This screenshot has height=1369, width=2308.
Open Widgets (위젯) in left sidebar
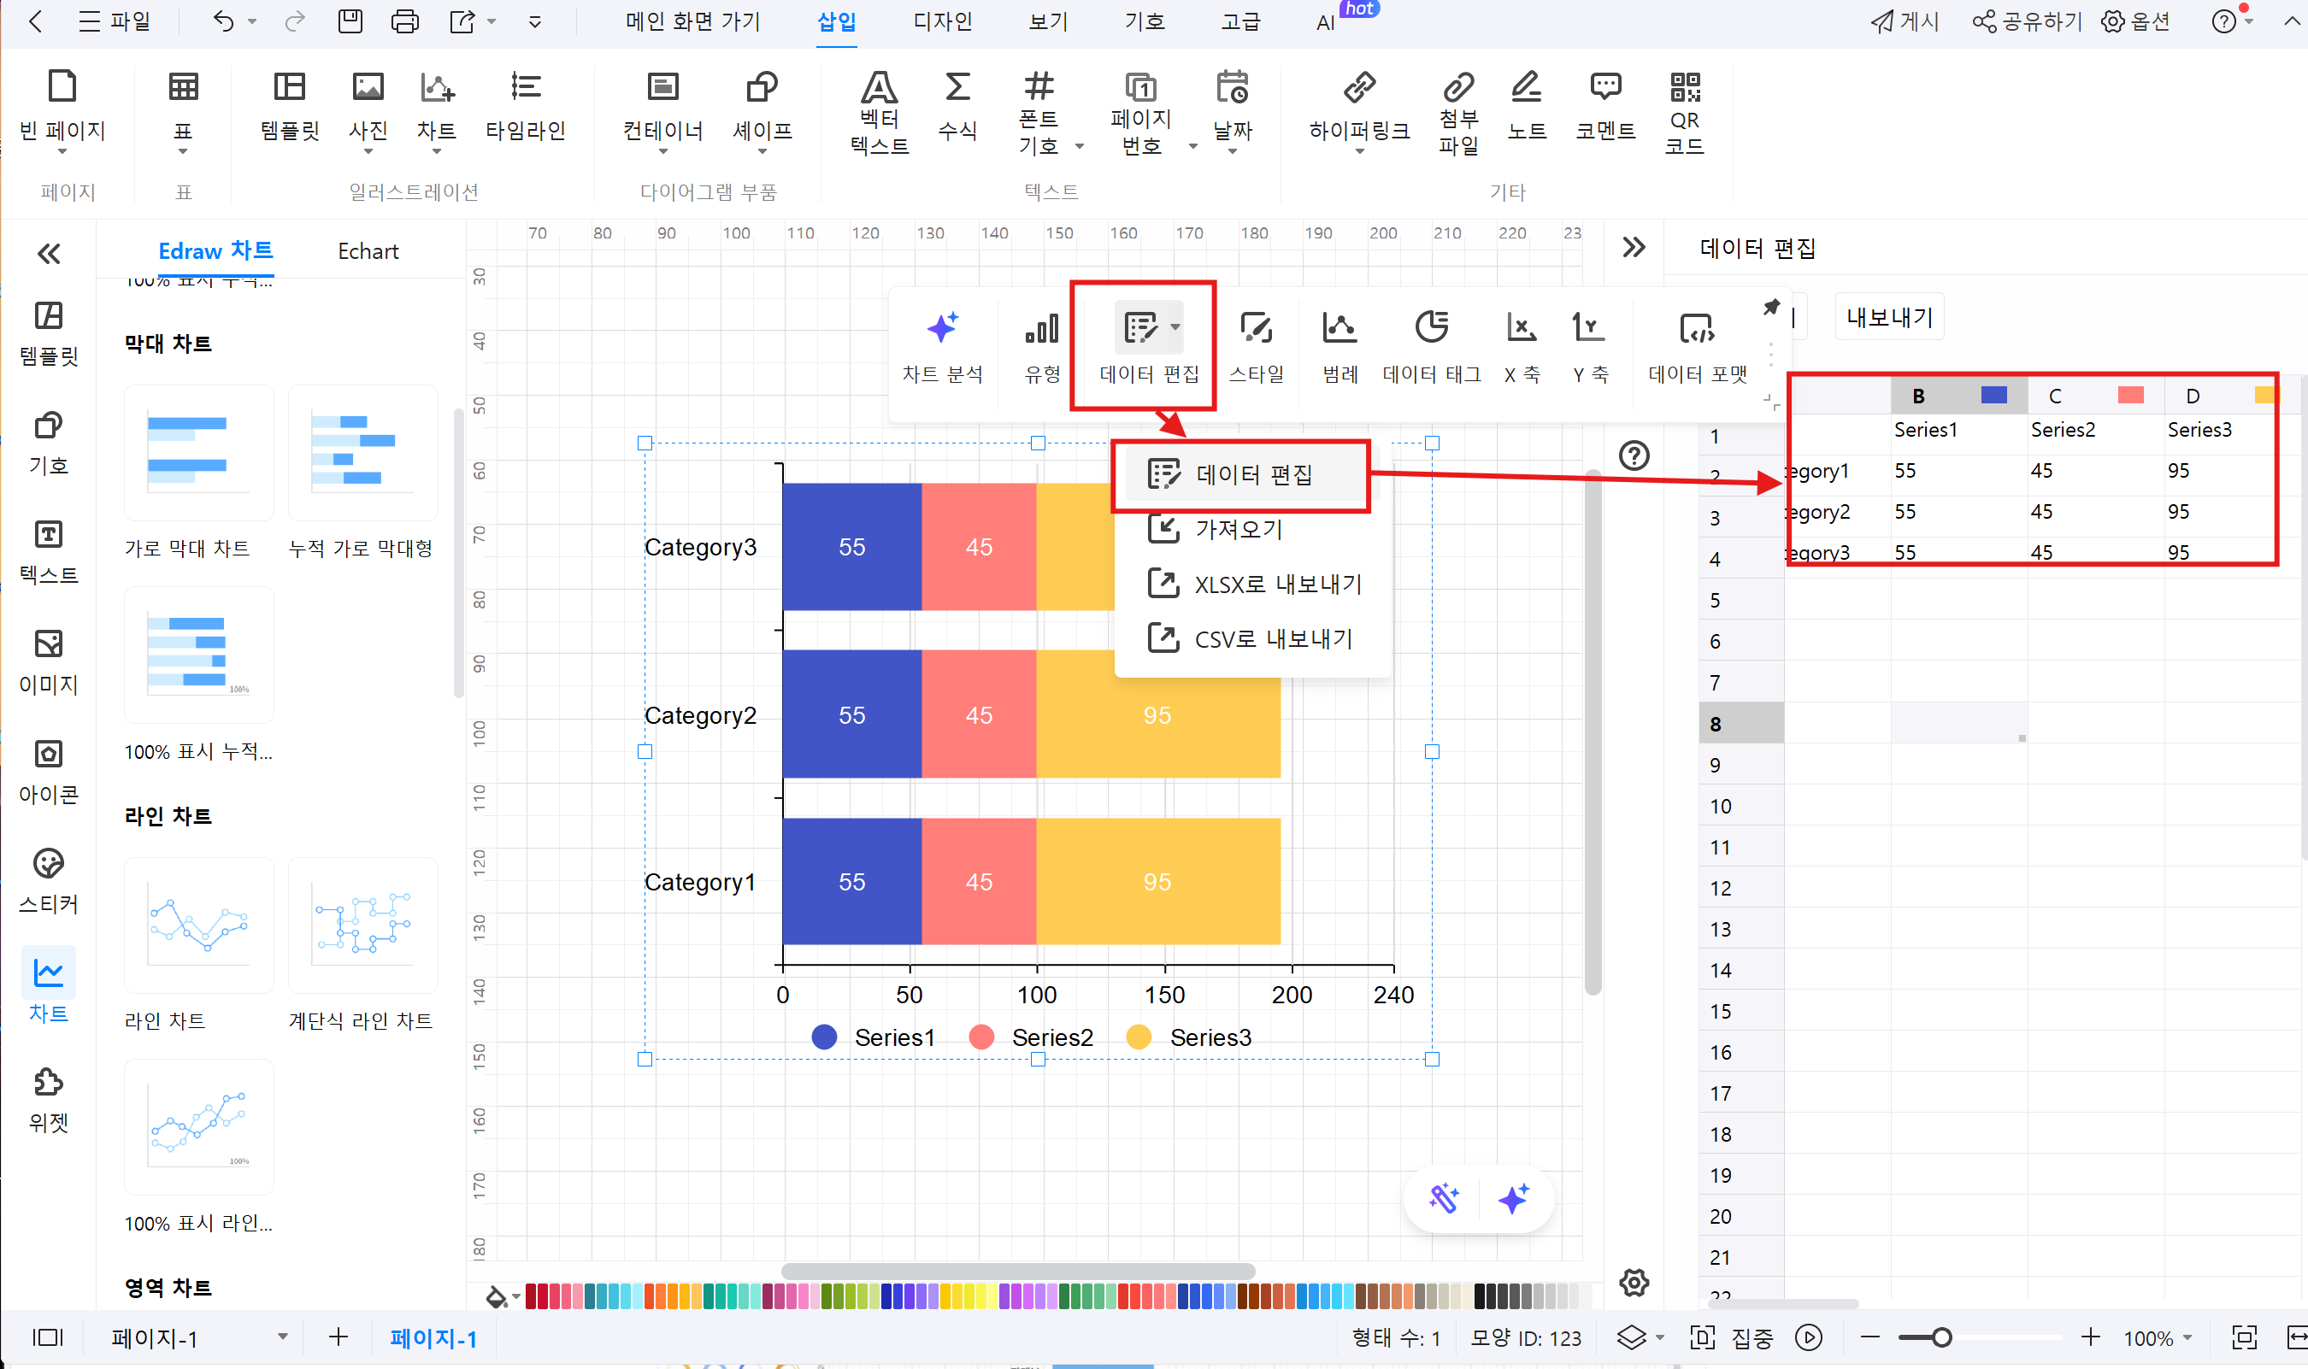coord(48,1100)
